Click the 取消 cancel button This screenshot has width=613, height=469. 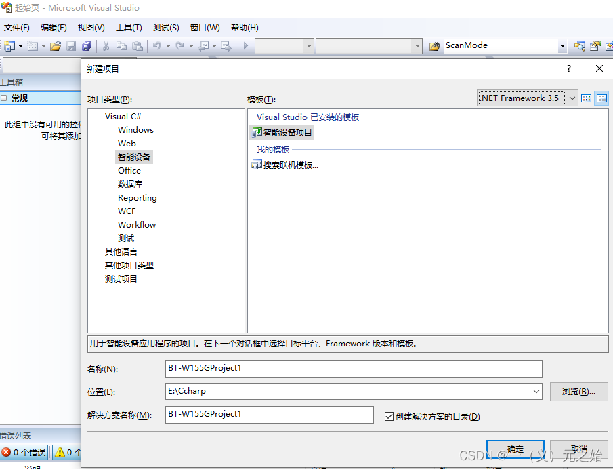pos(579,449)
